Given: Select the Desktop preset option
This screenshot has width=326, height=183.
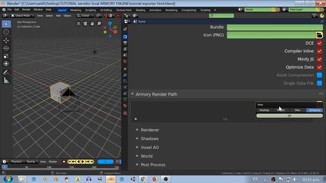Looking at the screenshot, I should tap(264, 110).
